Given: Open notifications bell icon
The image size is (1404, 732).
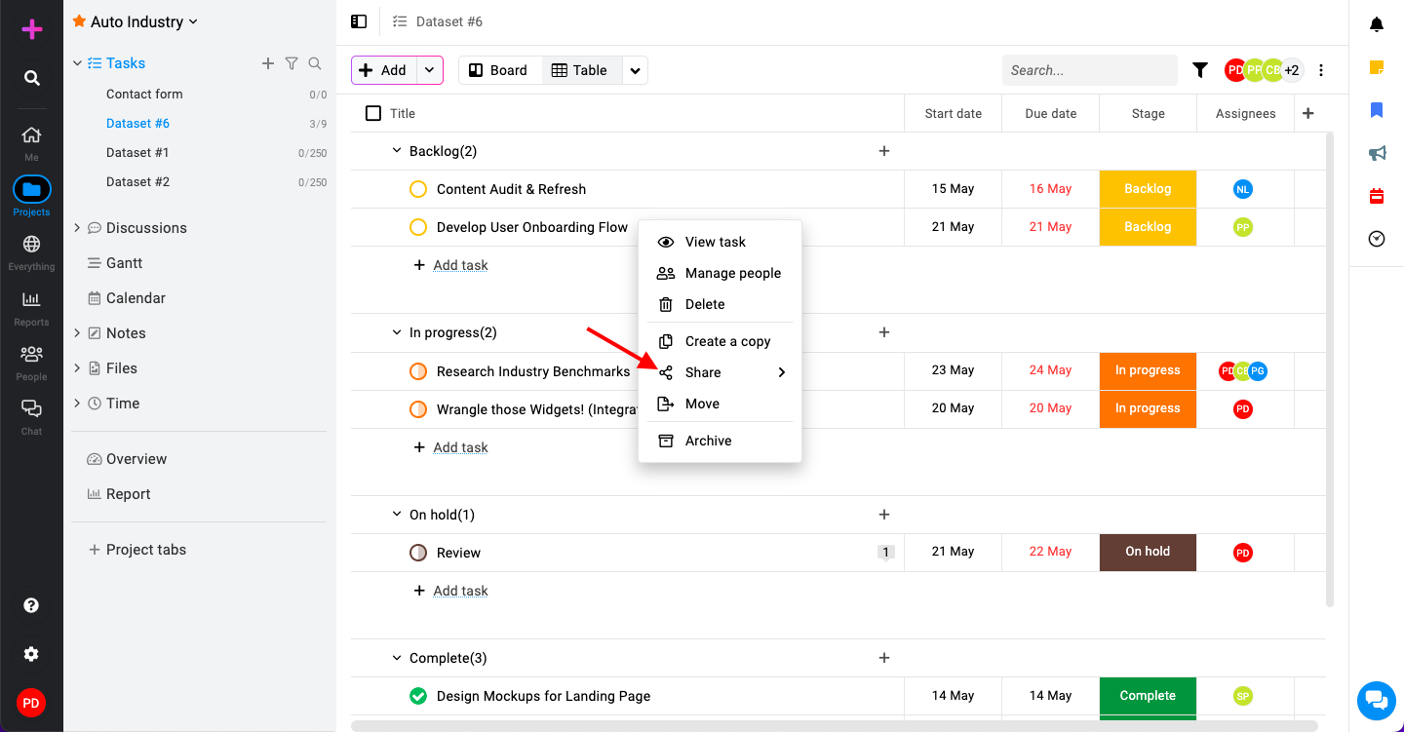Looking at the screenshot, I should 1377,24.
